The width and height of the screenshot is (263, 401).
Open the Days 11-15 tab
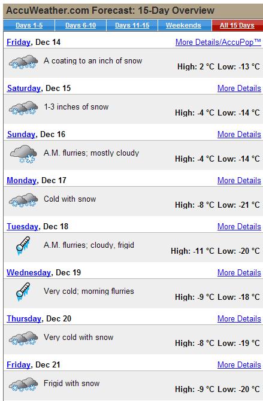132,25
